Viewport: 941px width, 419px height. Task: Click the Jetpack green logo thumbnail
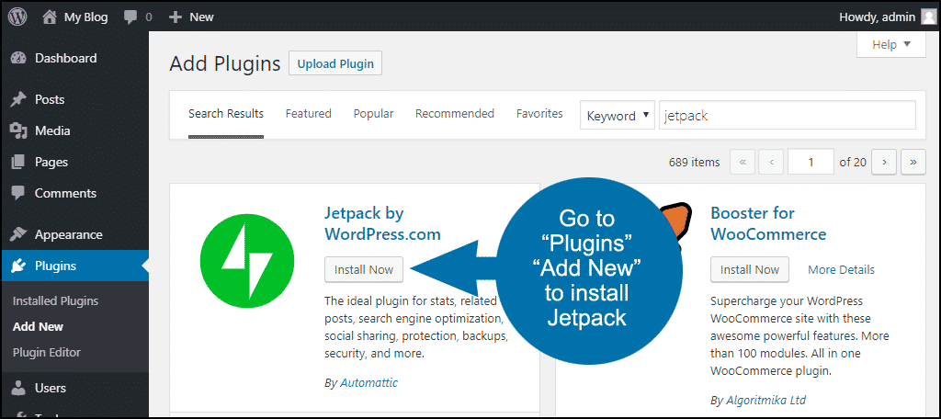coord(247,260)
